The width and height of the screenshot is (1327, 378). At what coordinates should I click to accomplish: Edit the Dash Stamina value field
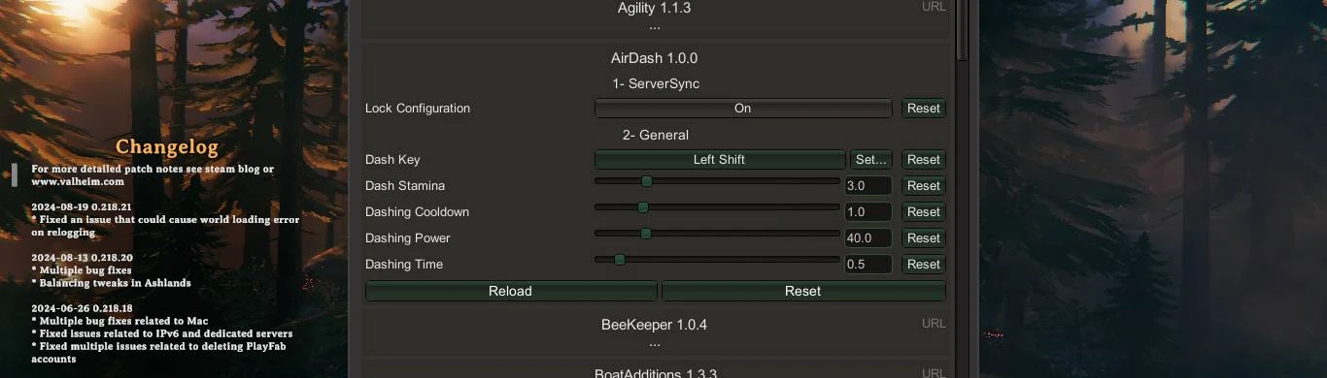[868, 186]
